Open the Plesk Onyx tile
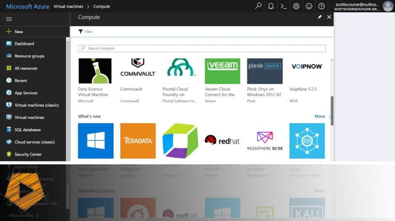395x221 pixels. tap(265, 71)
